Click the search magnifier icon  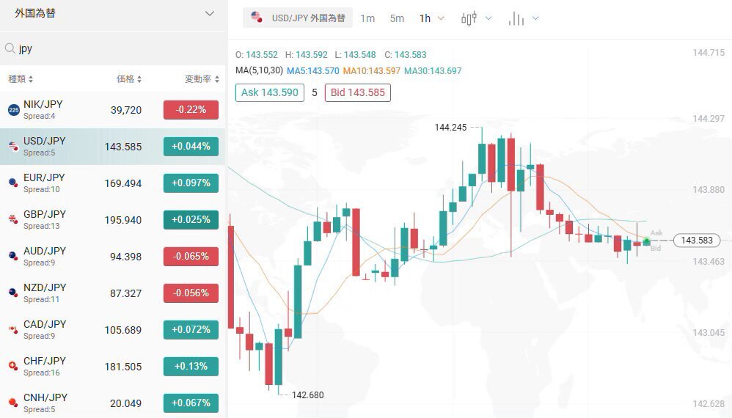point(10,48)
